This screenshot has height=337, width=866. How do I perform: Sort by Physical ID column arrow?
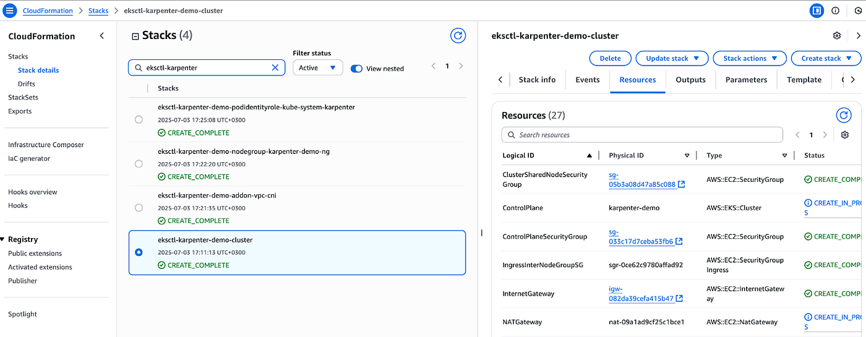(687, 156)
